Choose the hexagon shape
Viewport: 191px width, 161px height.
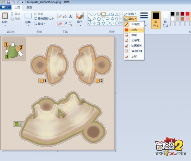tap(103, 19)
